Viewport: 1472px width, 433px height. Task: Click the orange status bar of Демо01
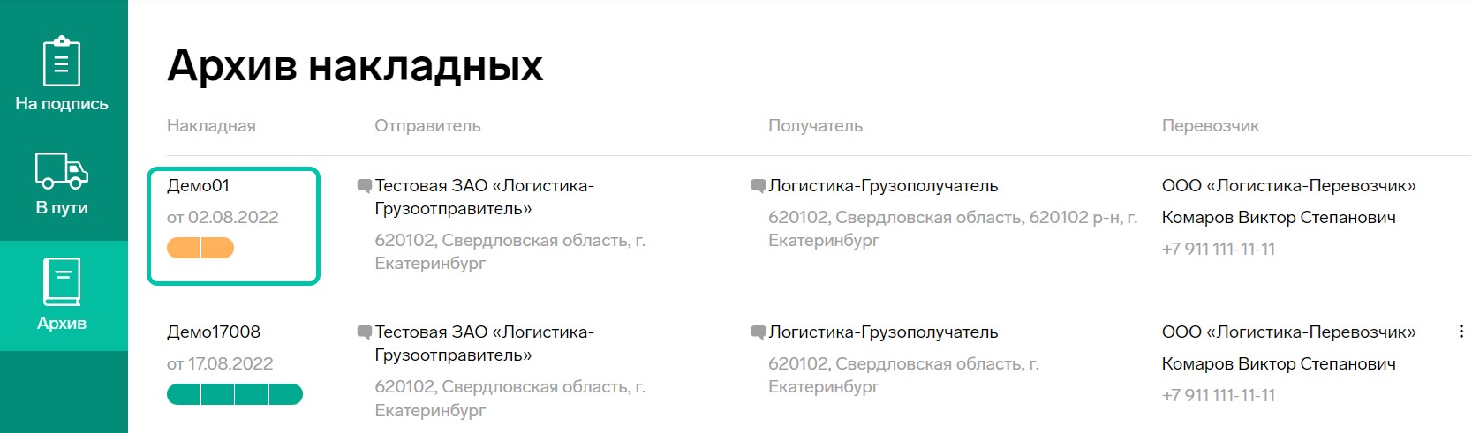click(200, 248)
